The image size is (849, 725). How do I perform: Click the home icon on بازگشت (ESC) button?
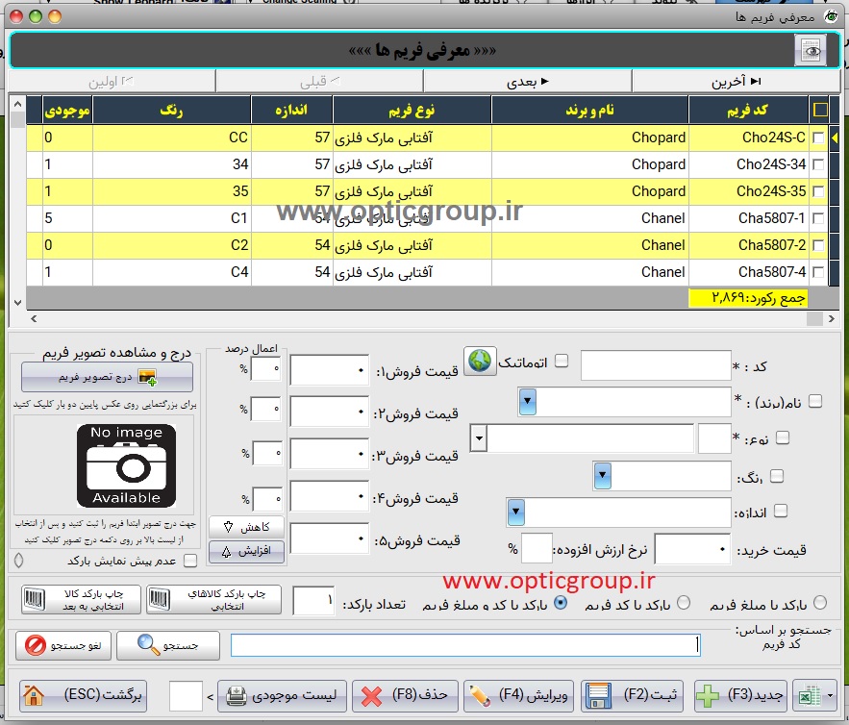point(34,695)
